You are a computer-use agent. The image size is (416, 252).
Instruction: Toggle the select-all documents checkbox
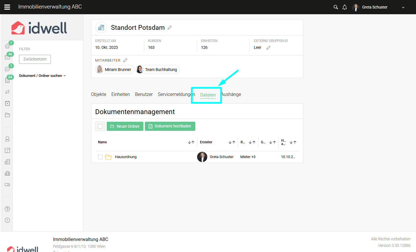[x=100, y=126]
